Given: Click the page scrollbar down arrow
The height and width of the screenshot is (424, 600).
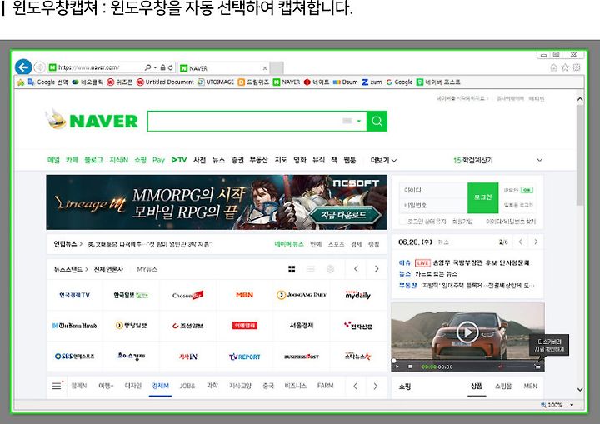Looking at the screenshot, I should pos(580,390).
